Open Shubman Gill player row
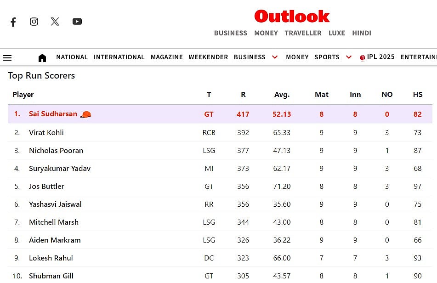 [220, 275]
